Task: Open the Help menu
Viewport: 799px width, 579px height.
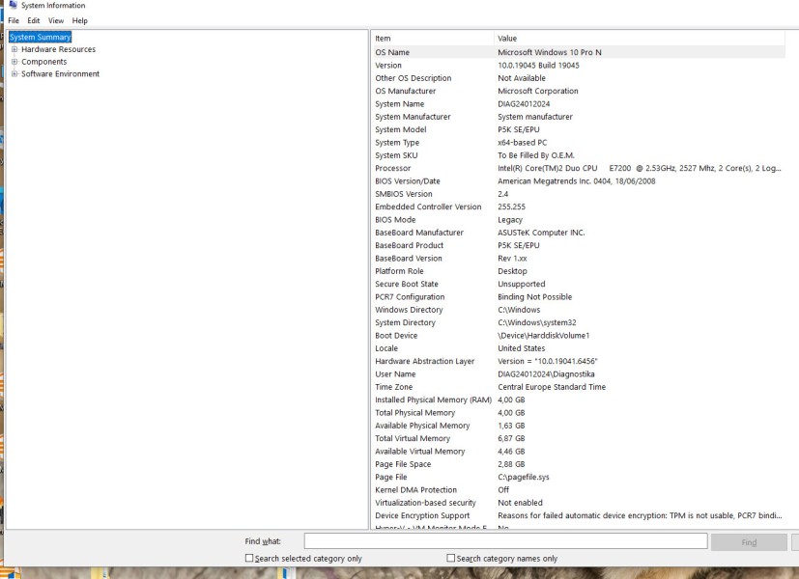Action: pyautogui.click(x=79, y=19)
